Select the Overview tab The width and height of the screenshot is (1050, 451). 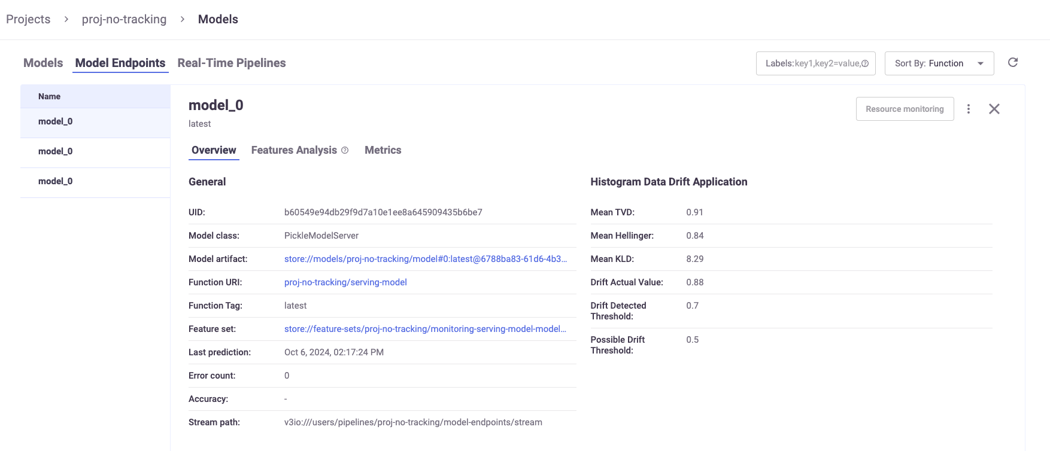tap(214, 150)
